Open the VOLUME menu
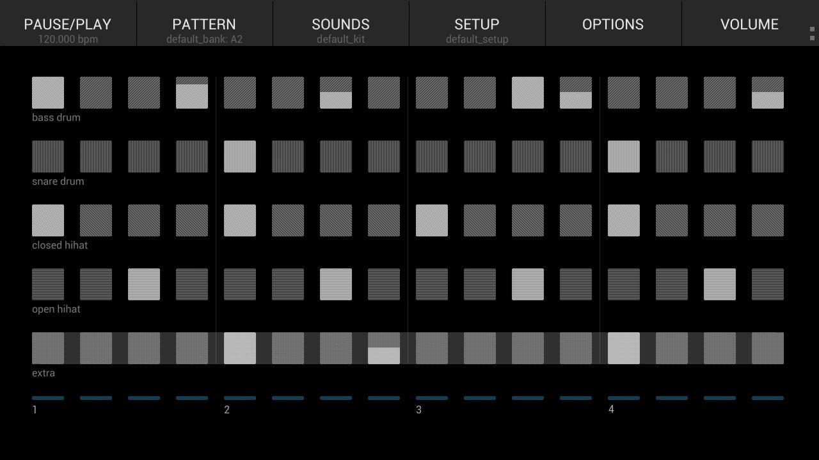This screenshot has width=819, height=460. click(x=749, y=24)
